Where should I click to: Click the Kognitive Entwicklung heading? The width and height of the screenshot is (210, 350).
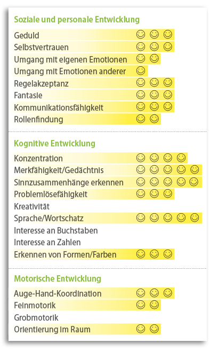coord(54,143)
